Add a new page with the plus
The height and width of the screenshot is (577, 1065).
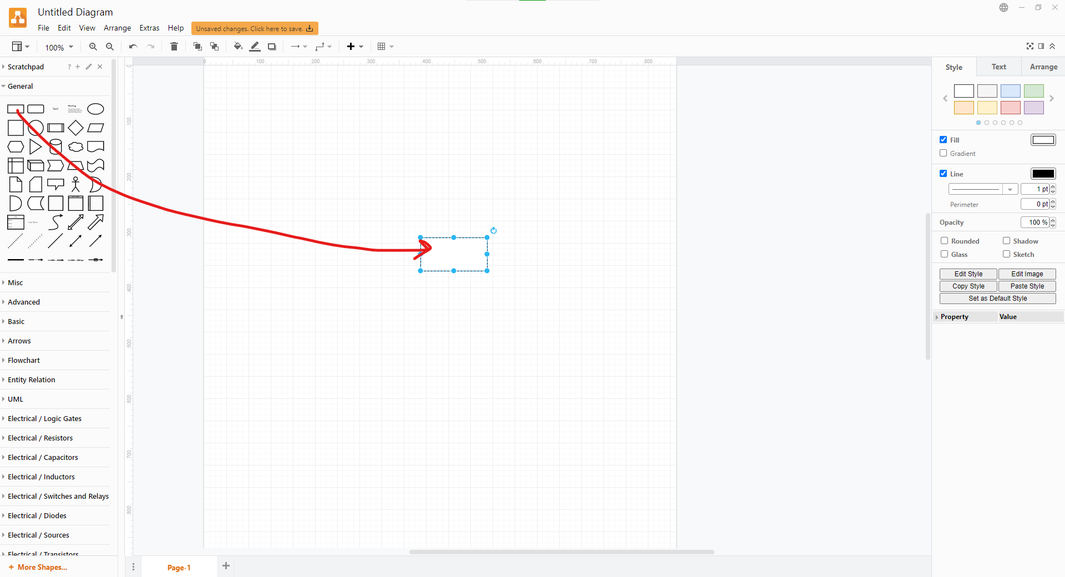coord(226,566)
